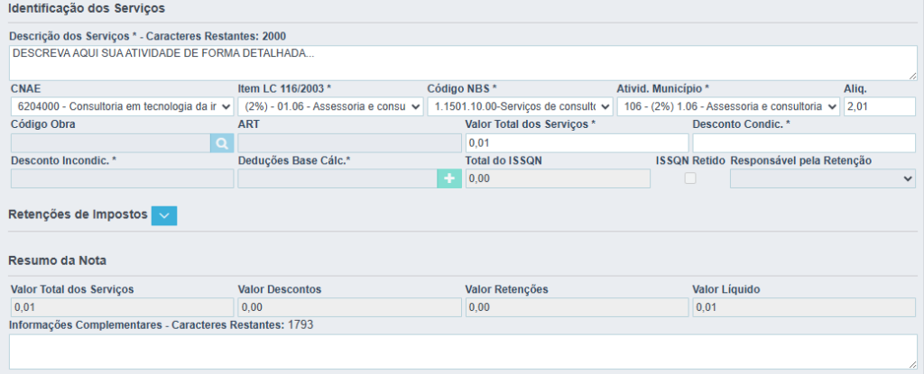The height and width of the screenshot is (374, 924).
Task: Click the Aliq. input field
Action: pyautogui.click(x=879, y=106)
